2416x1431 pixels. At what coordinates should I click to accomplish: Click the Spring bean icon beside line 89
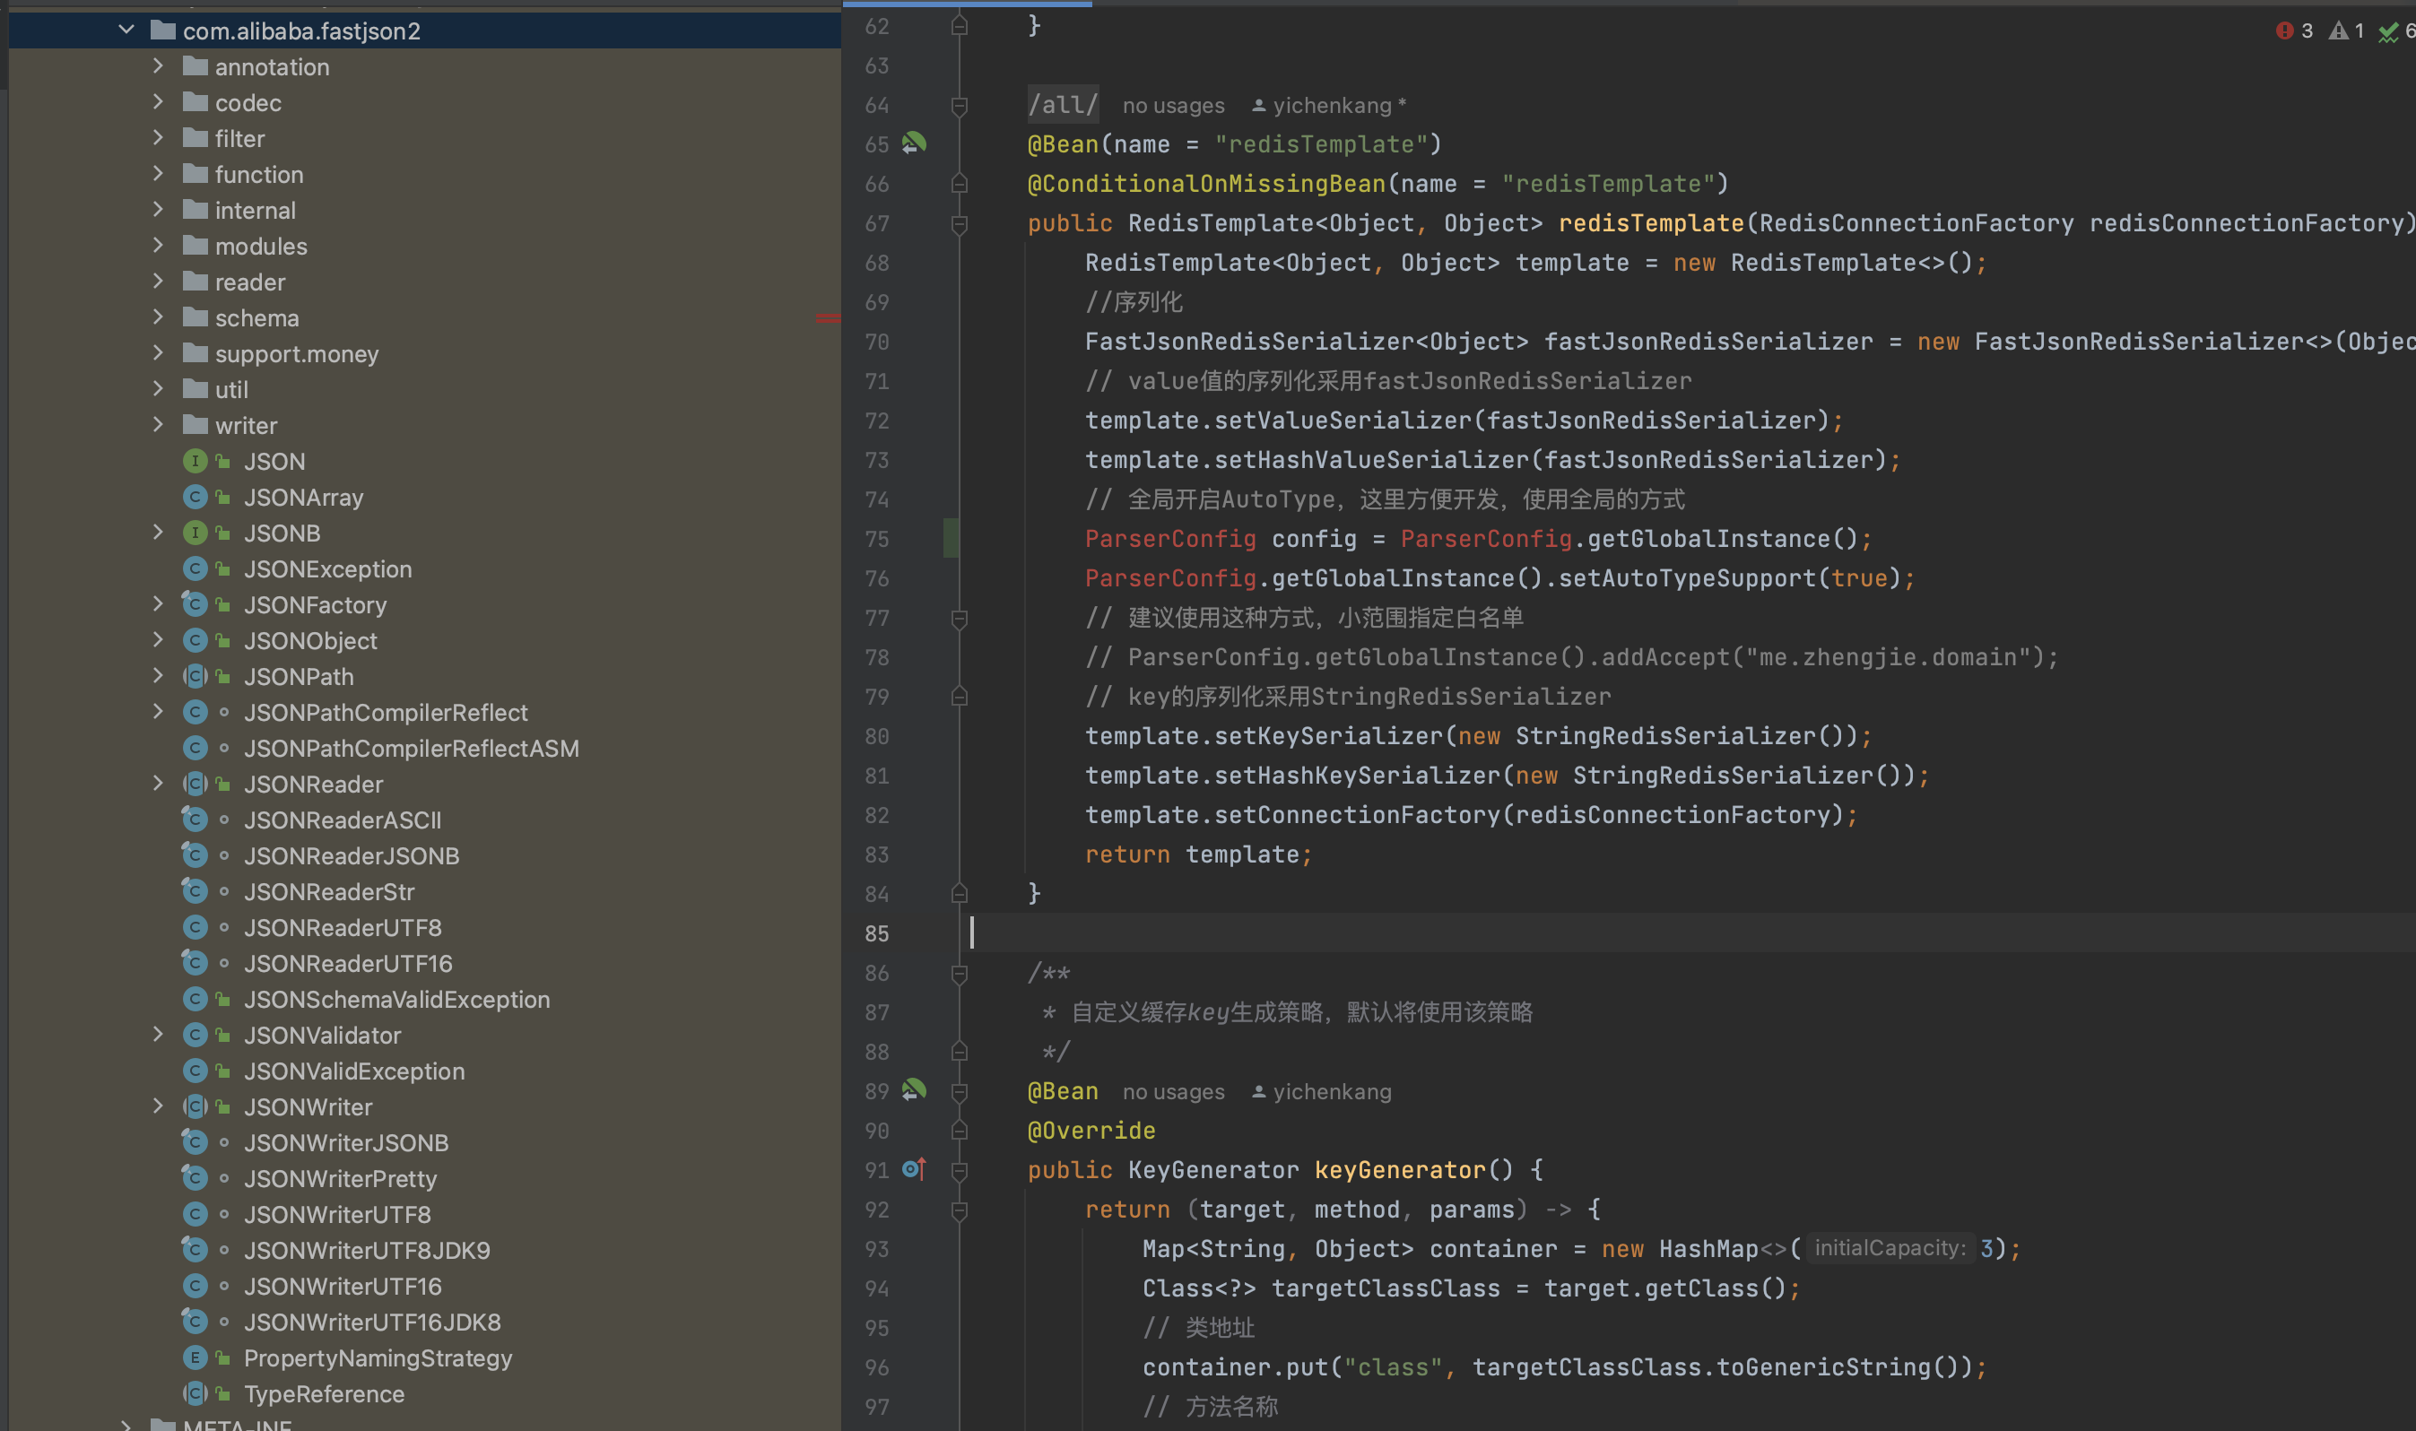(913, 1090)
